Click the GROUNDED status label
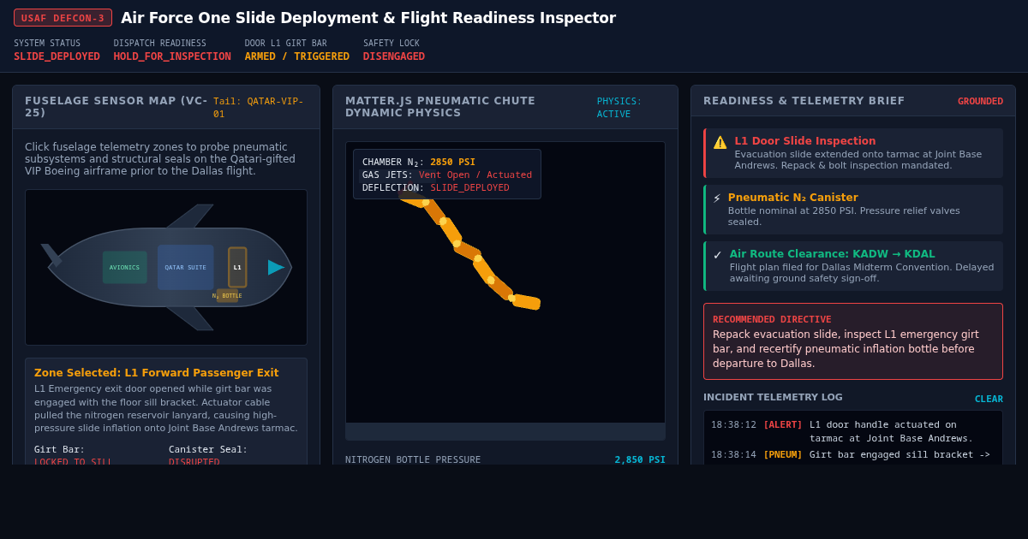The image size is (1028, 539). point(980,101)
